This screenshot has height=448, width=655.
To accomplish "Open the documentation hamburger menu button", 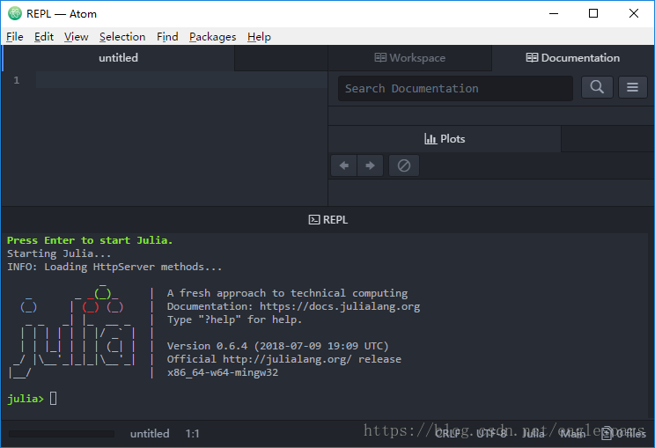I will coord(632,87).
